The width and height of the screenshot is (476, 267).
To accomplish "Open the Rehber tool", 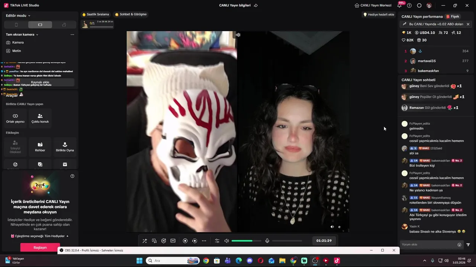I will pos(40,147).
